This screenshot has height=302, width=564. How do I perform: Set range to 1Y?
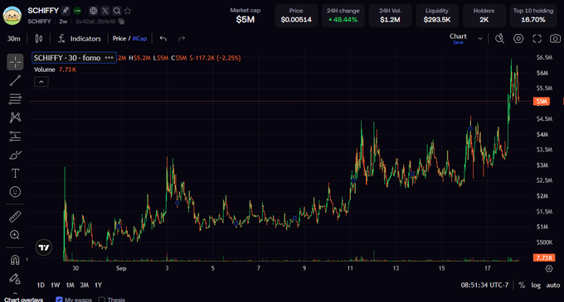coord(98,285)
